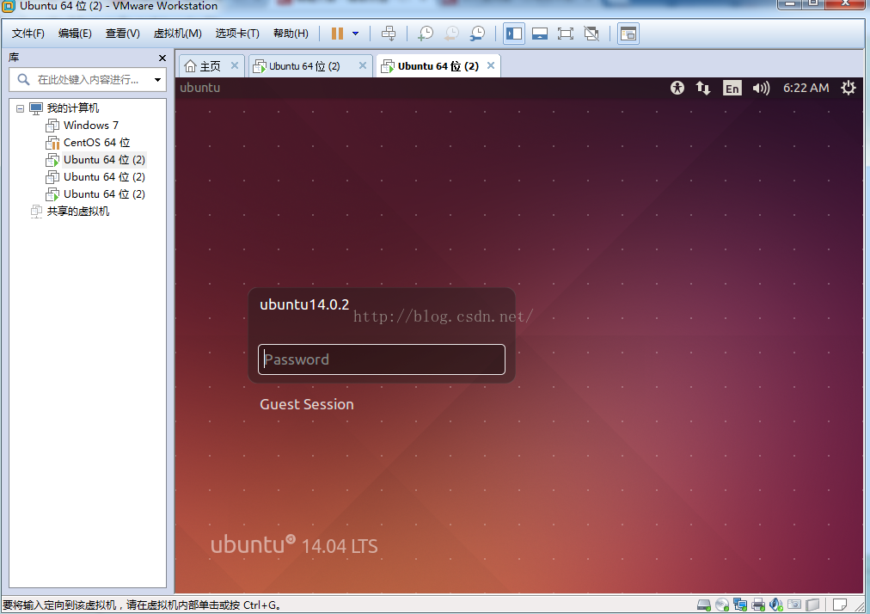
Task: Click the gray removable drive status bar icon
Action: click(813, 605)
